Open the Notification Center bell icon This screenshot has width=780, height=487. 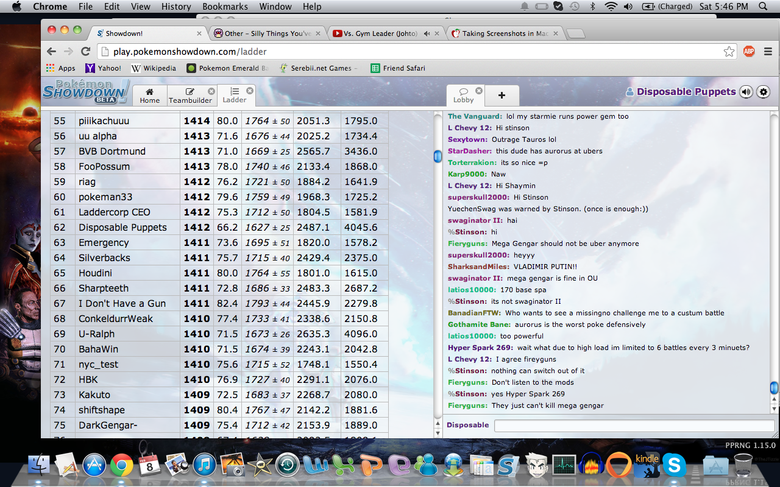pos(524,7)
